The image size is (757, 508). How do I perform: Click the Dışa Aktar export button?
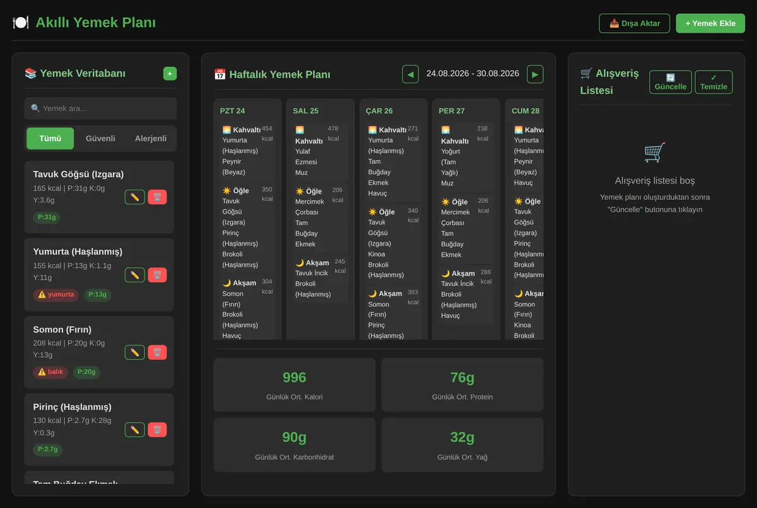pyautogui.click(x=635, y=23)
